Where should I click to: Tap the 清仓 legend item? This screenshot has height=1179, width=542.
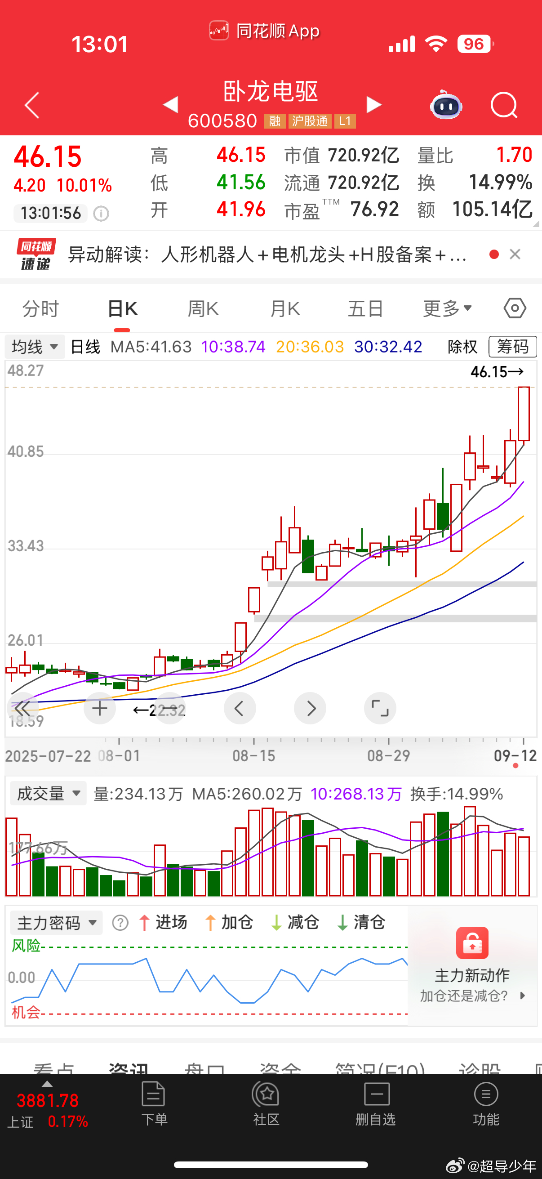point(362,922)
